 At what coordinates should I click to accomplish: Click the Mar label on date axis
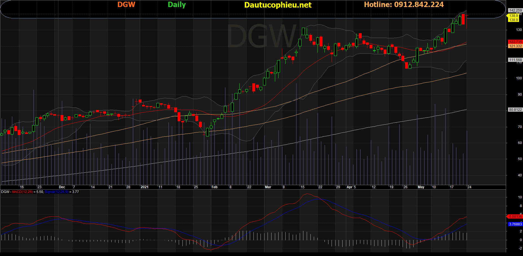coord(268,187)
